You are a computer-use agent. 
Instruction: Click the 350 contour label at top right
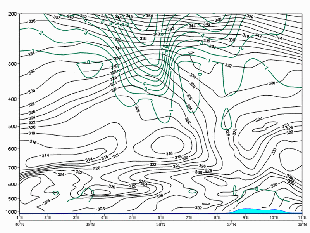pos(250,17)
